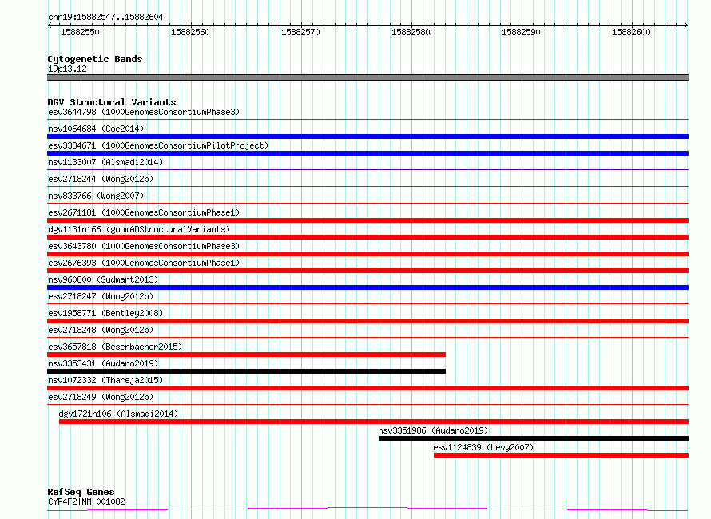The image size is (711, 519).
Task: Click the RefSeq Genes track title
Action: coord(81,492)
